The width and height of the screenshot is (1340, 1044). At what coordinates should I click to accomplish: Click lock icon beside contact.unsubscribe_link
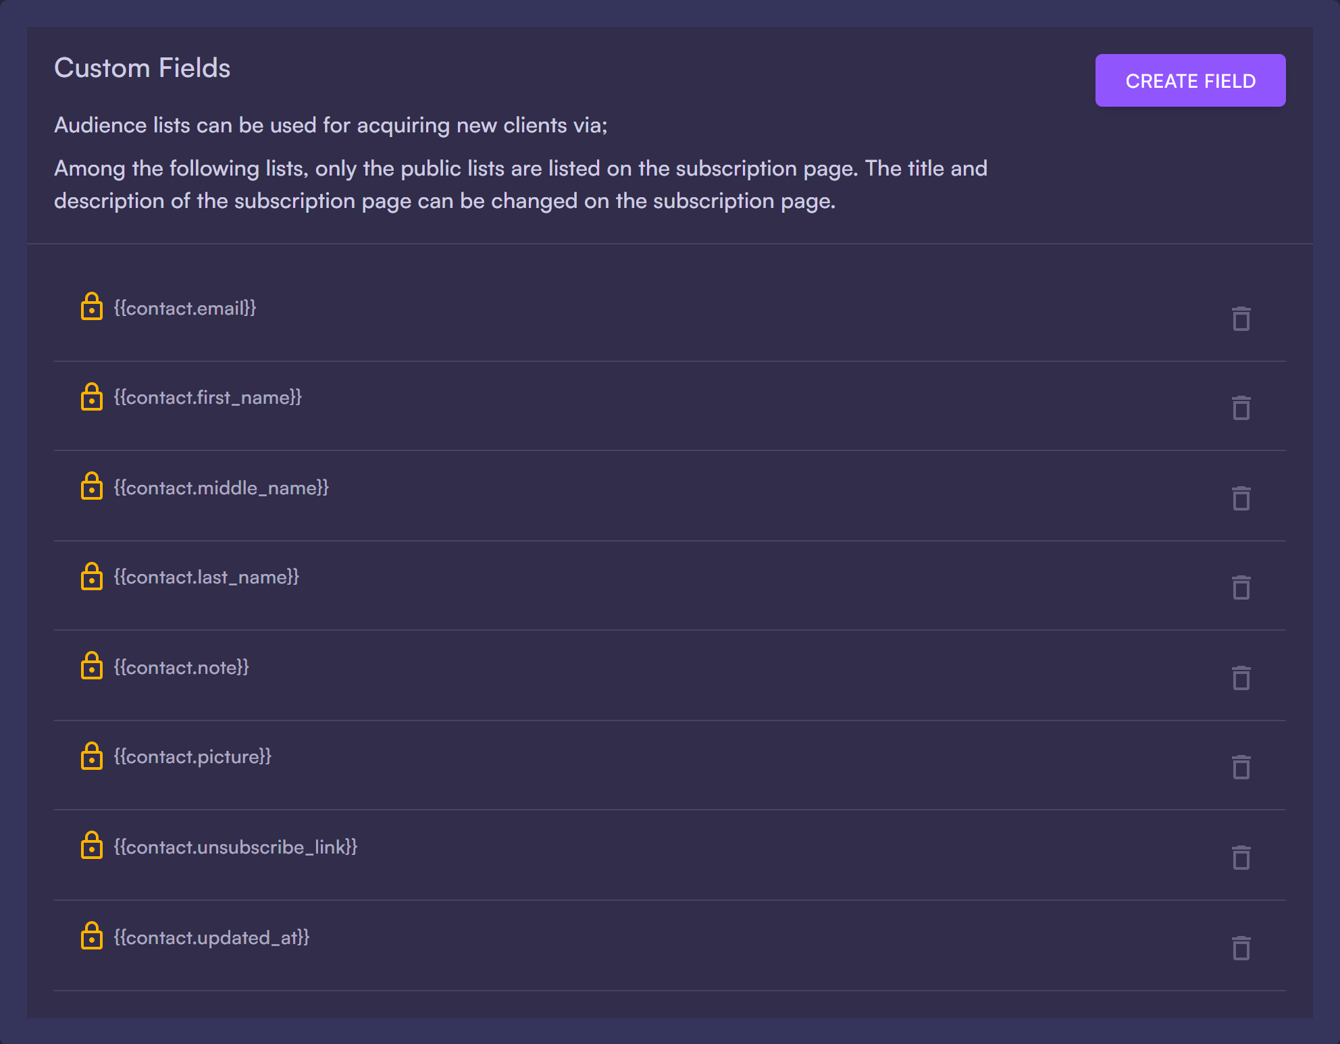(x=91, y=845)
